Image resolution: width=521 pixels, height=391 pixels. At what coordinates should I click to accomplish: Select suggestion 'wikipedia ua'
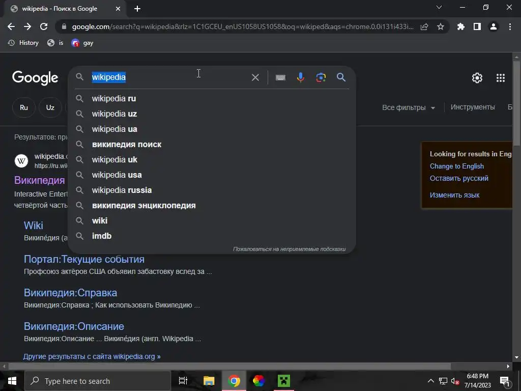[212, 129]
